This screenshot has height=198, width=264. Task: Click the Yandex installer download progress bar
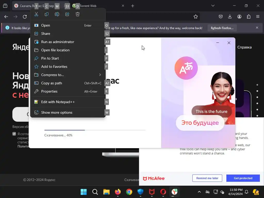[95, 130]
